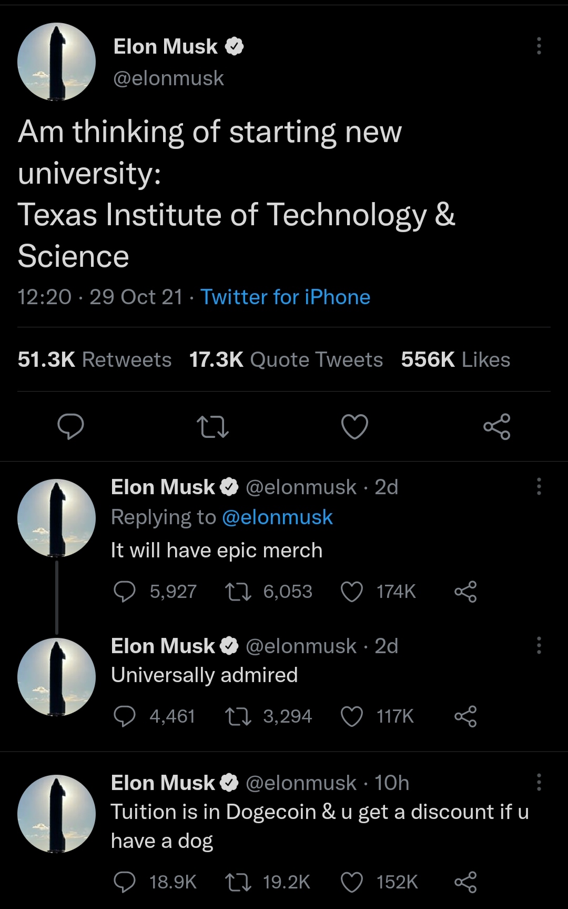View the 17.3K Quote Tweets list
Screen dimensions: 568x909
pyautogui.click(x=286, y=360)
